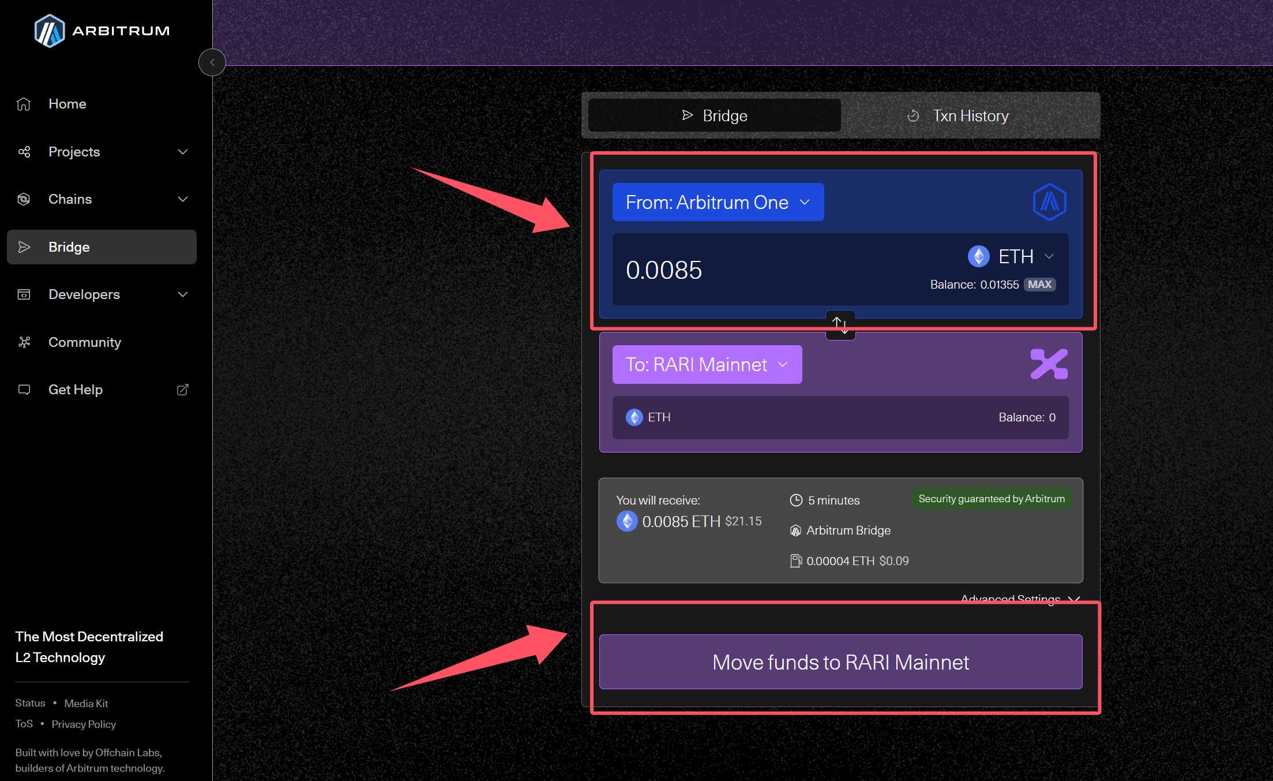Click the Get Help chat icon
The image size is (1273, 781).
tap(24, 390)
